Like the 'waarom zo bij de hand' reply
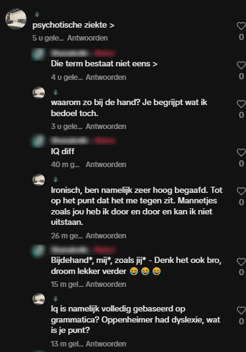 click(x=241, y=104)
